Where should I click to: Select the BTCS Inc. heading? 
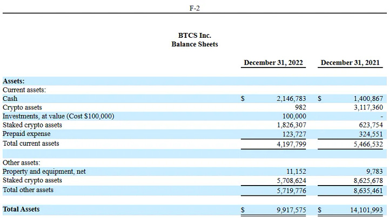pyautogui.click(x=194, y=36)
